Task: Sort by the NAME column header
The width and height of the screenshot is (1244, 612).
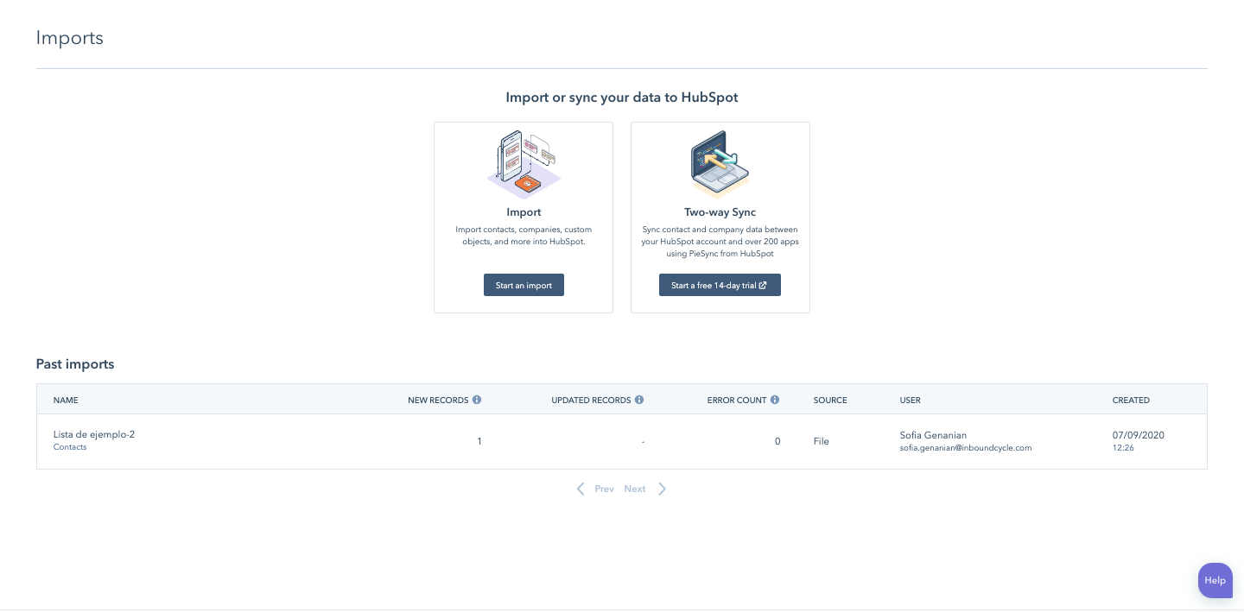Action: [66, 401]
